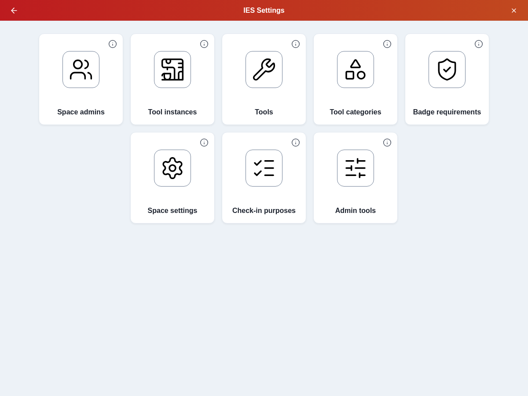The height and width of the screenshot is (396, 528).
Task: Click the "Check-in purposes" label
Action: 264,211
